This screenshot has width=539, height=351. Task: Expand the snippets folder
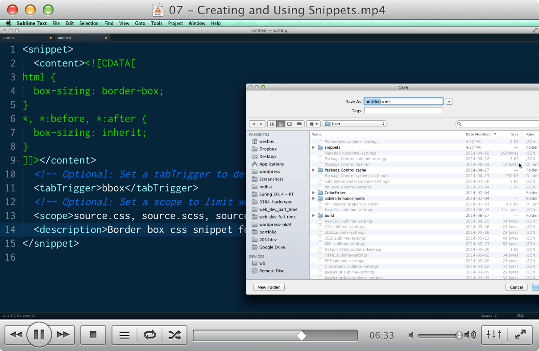pyautogui.click(x=313, y=147)
